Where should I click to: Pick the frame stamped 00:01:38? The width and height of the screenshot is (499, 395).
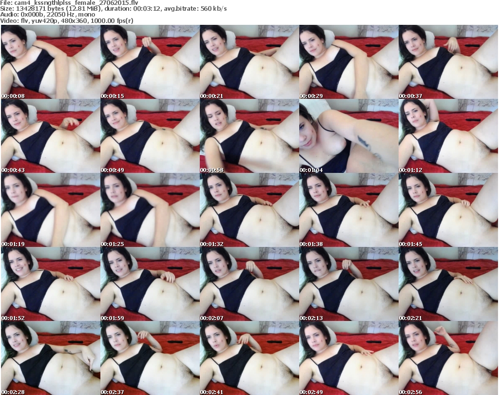point(349,210)
